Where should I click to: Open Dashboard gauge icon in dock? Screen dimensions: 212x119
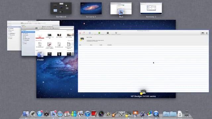coord(46,114)
